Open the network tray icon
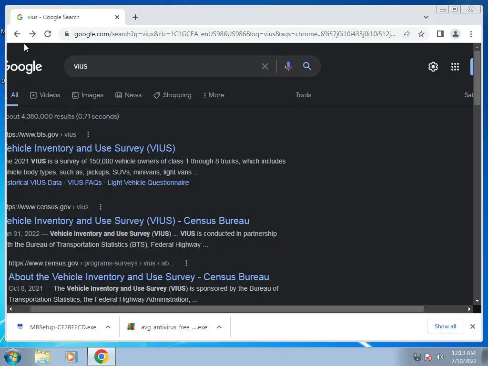The image size is (488, 366). (417, 357)
